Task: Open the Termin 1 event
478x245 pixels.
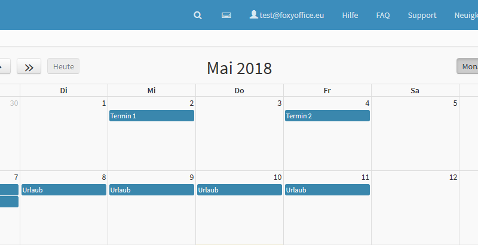Action: [x=152, y=116]
